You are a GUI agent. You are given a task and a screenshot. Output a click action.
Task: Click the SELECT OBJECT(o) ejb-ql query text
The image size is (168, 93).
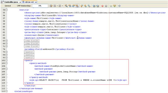(77, 80)
